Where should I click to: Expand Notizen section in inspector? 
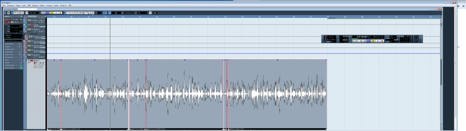click(x=13, y=62)
